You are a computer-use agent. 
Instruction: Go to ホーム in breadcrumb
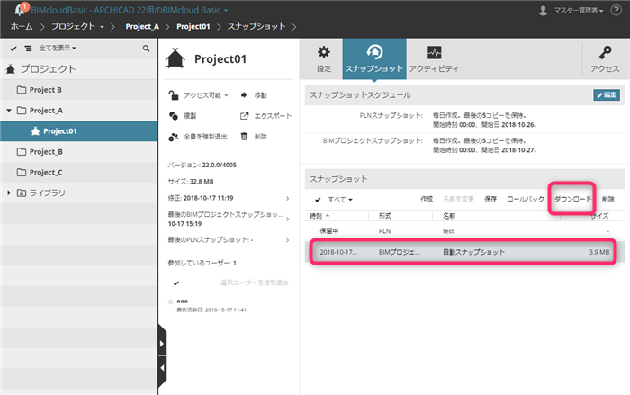[22, 26]
